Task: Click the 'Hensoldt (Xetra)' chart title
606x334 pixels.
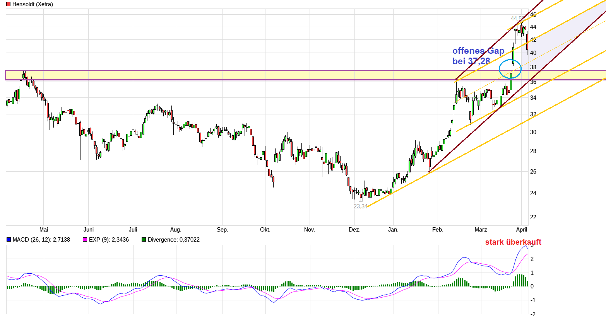Action: (x=33, y=4)
